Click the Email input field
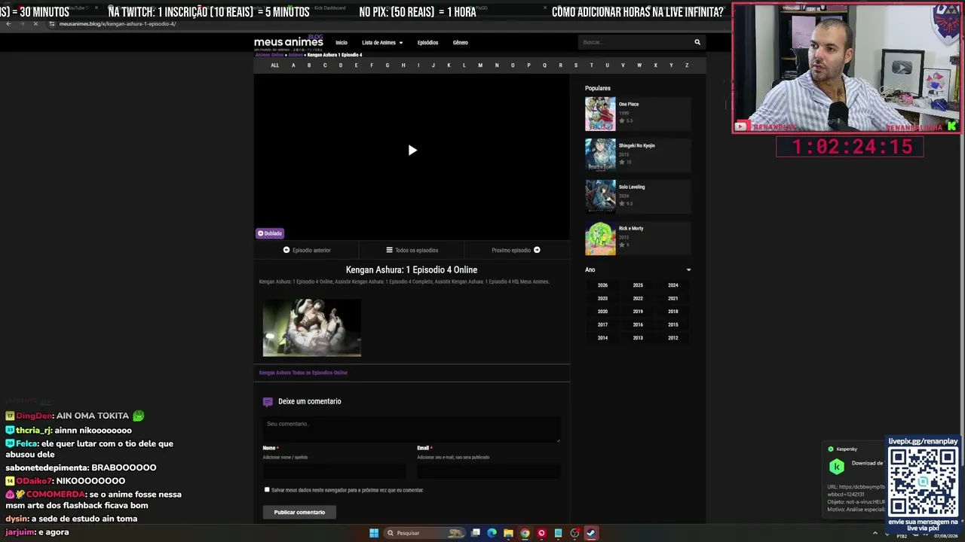The width and height of the screenshot is (965, 542). pyautogui.click(x=489, y=471)
